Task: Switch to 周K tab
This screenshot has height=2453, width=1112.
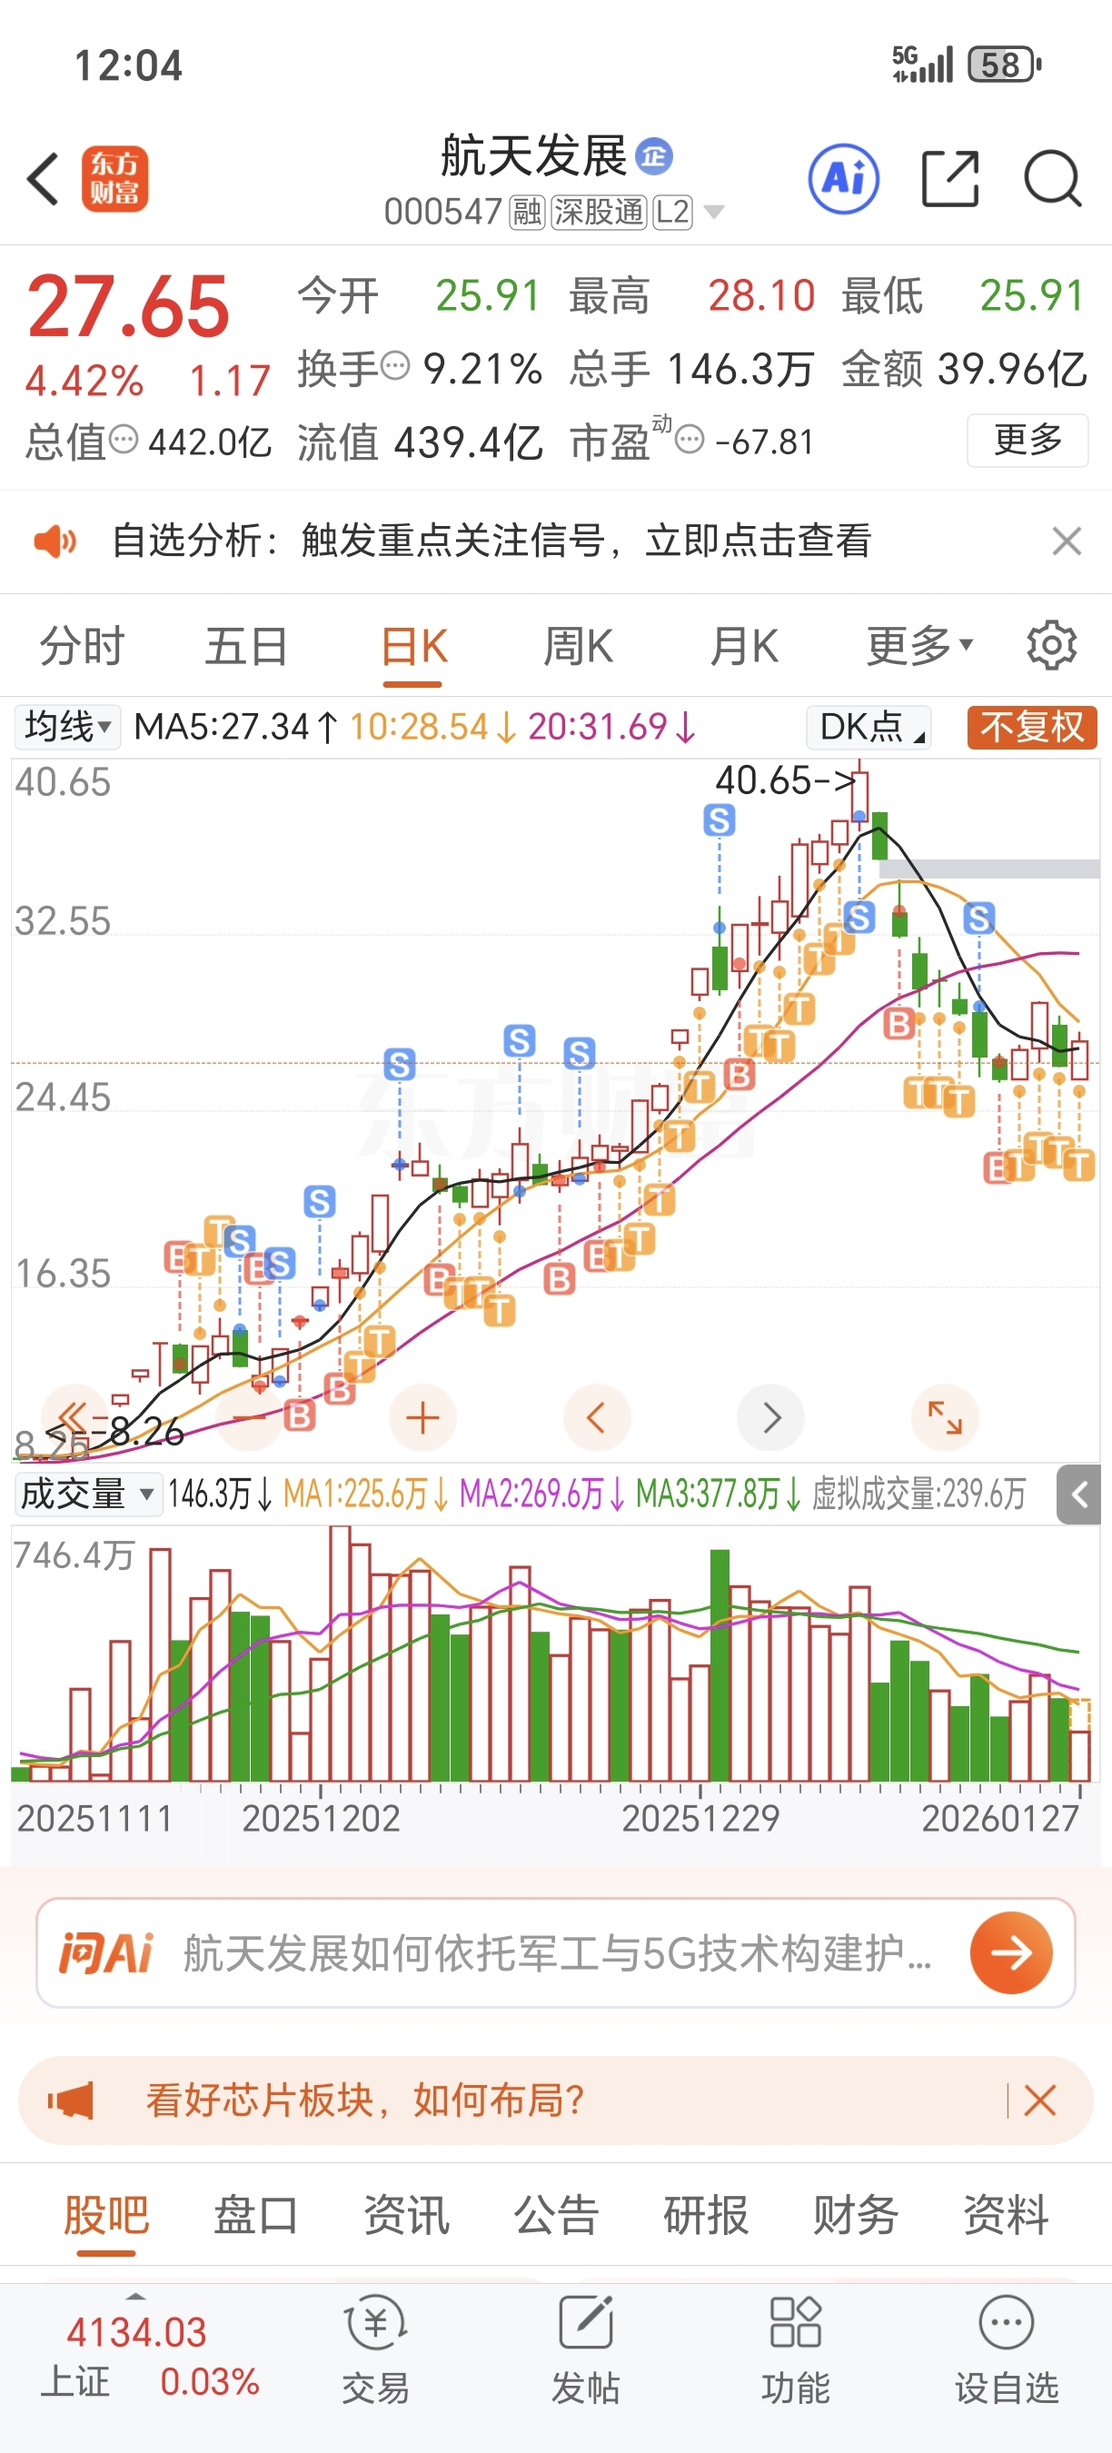Action: point(578,646)
